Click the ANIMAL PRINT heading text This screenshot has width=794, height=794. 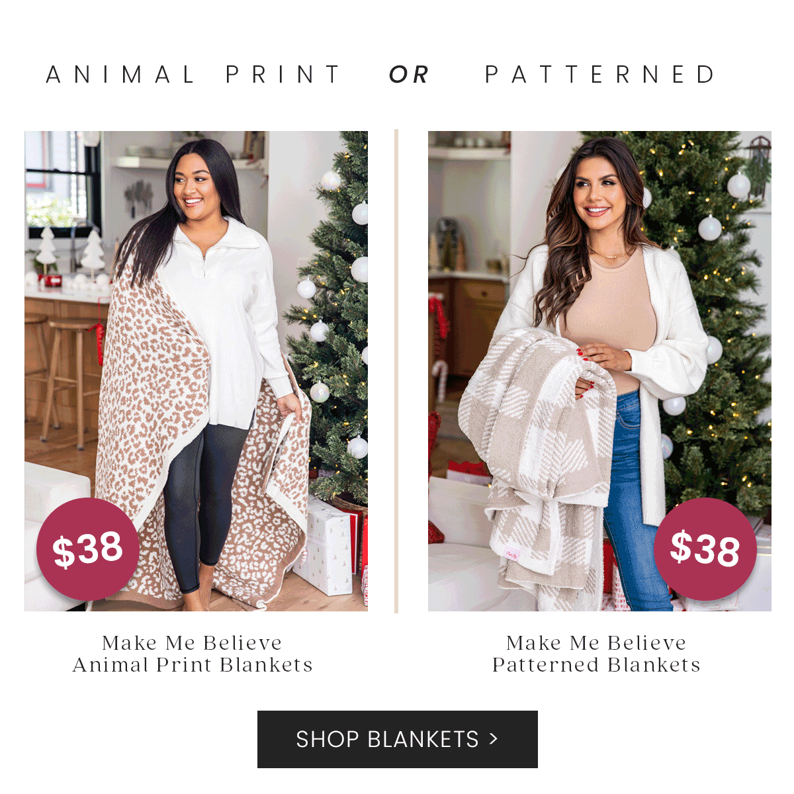coord(193,75)
